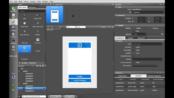The width and height of the screenshot is (174, 98).
Task: Select the SpinBox component
Action: click(x=38, y=33)
